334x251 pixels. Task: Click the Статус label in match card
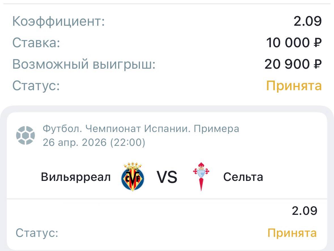point(37,233)
